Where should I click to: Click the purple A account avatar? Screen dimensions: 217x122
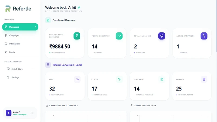[9, 113]
